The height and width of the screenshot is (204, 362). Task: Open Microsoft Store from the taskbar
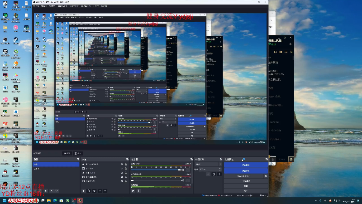point(61,200)
